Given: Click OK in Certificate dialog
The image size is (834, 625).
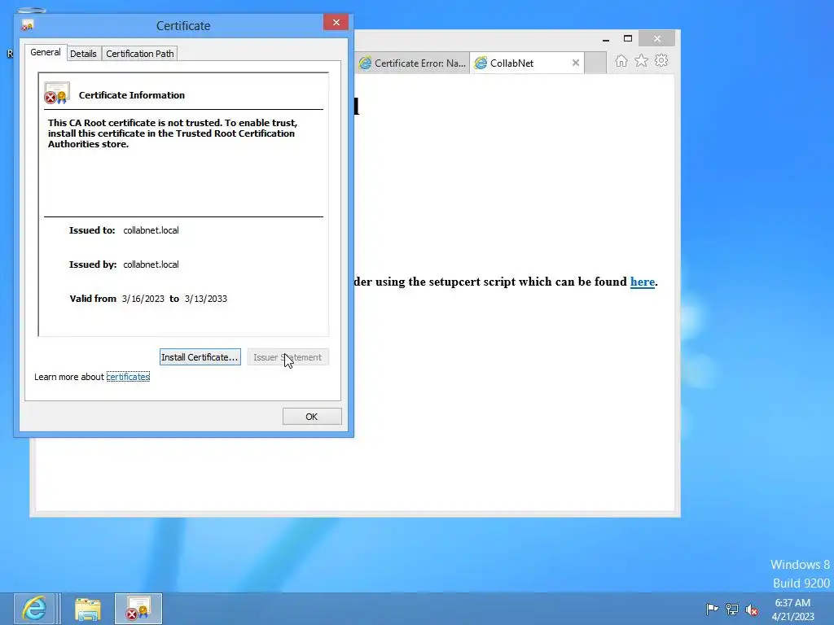Looking at the screenshot, I should 312,417.
